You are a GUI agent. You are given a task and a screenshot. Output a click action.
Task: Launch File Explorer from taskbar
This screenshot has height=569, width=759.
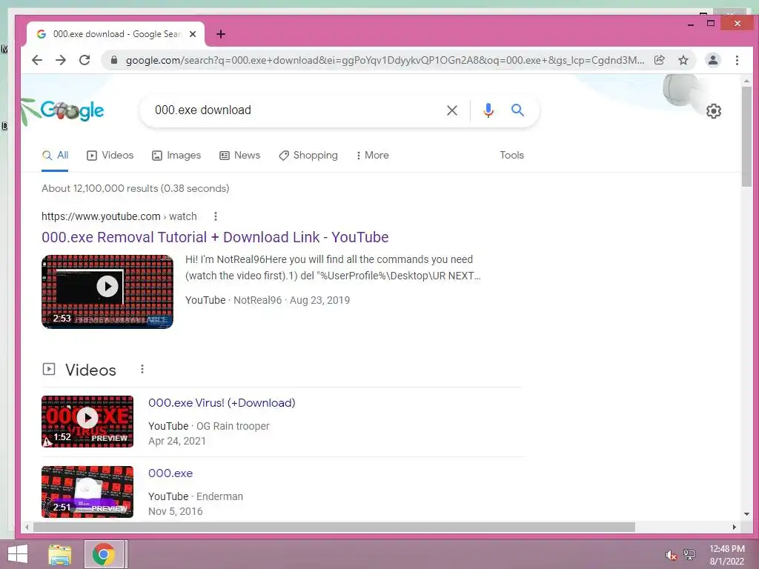[59, 554]
